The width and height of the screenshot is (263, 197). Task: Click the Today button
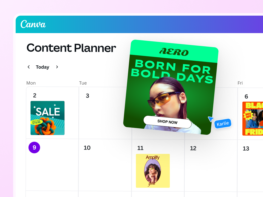coord(43,67)
